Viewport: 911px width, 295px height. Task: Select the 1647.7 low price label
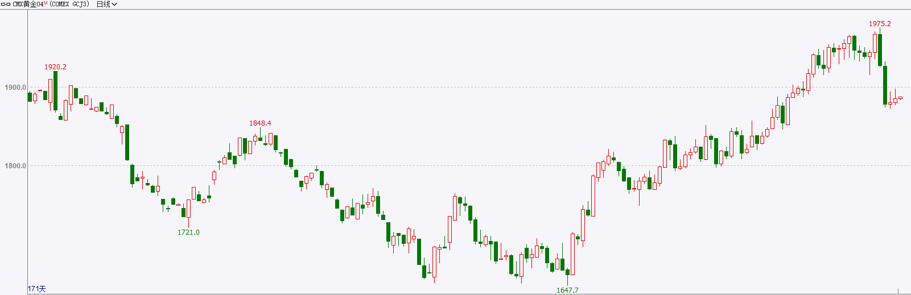click(x=567, y=290)
